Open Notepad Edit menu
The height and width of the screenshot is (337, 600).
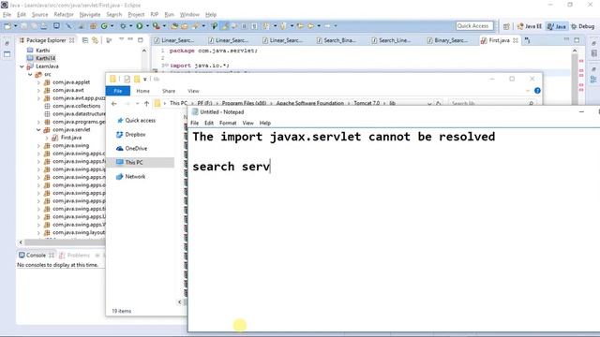point(209,123)
